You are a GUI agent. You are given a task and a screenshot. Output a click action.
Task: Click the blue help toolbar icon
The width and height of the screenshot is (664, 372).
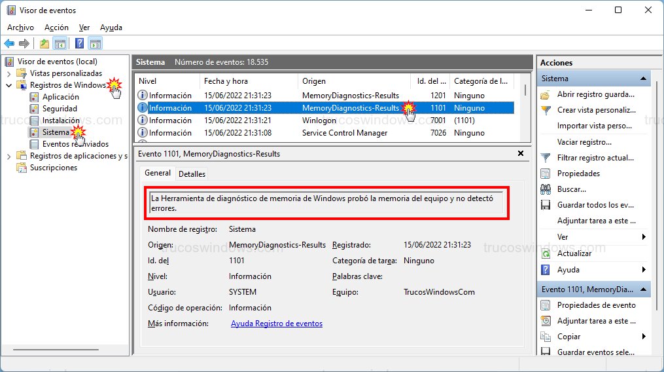(79, 44)
